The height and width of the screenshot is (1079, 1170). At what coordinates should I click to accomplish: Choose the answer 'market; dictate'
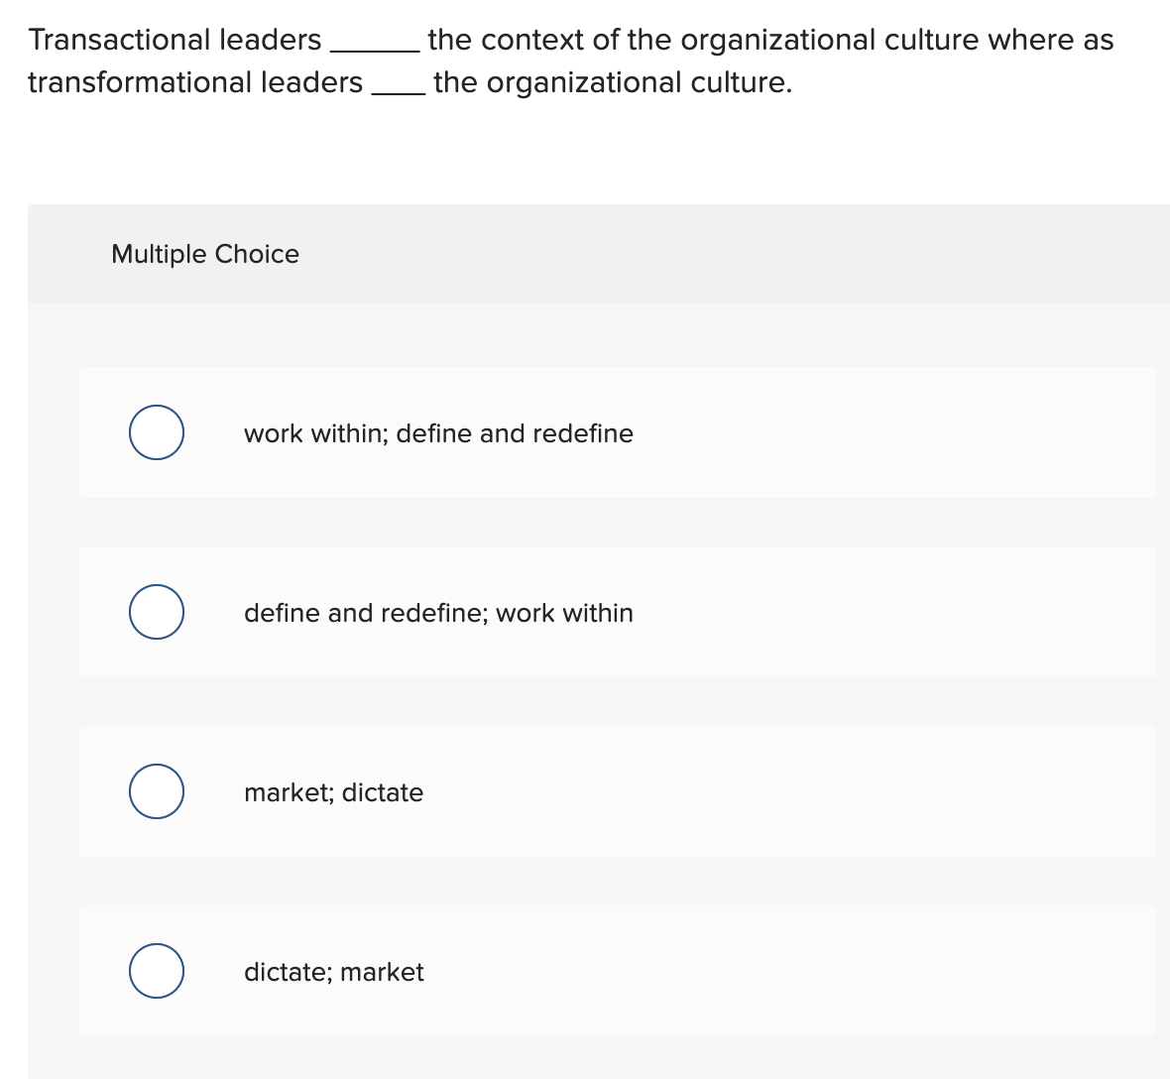tap(333, 792)
